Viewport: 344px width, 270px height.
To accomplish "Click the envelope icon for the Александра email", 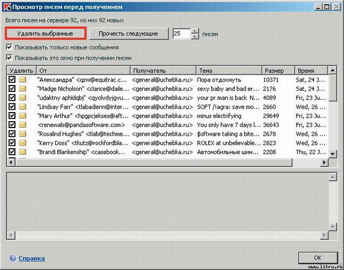I will 23,80.
